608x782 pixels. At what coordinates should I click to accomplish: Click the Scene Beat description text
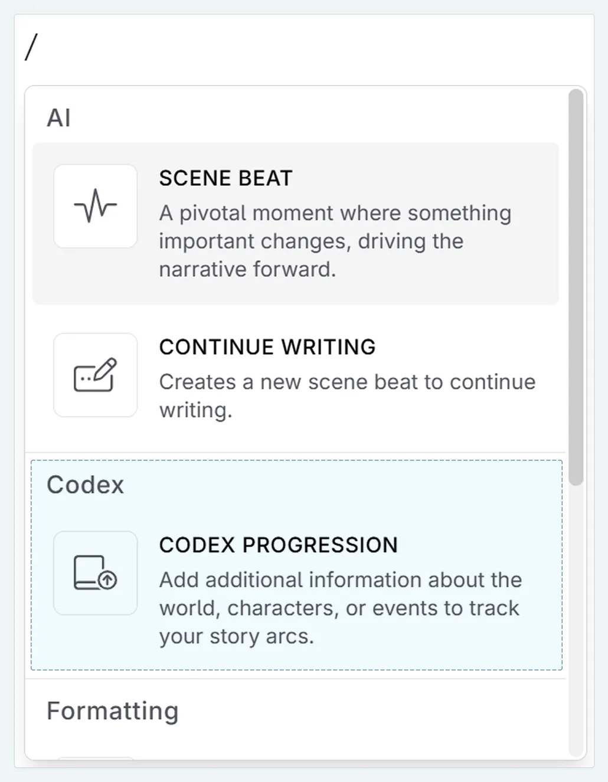pos(335,241)
